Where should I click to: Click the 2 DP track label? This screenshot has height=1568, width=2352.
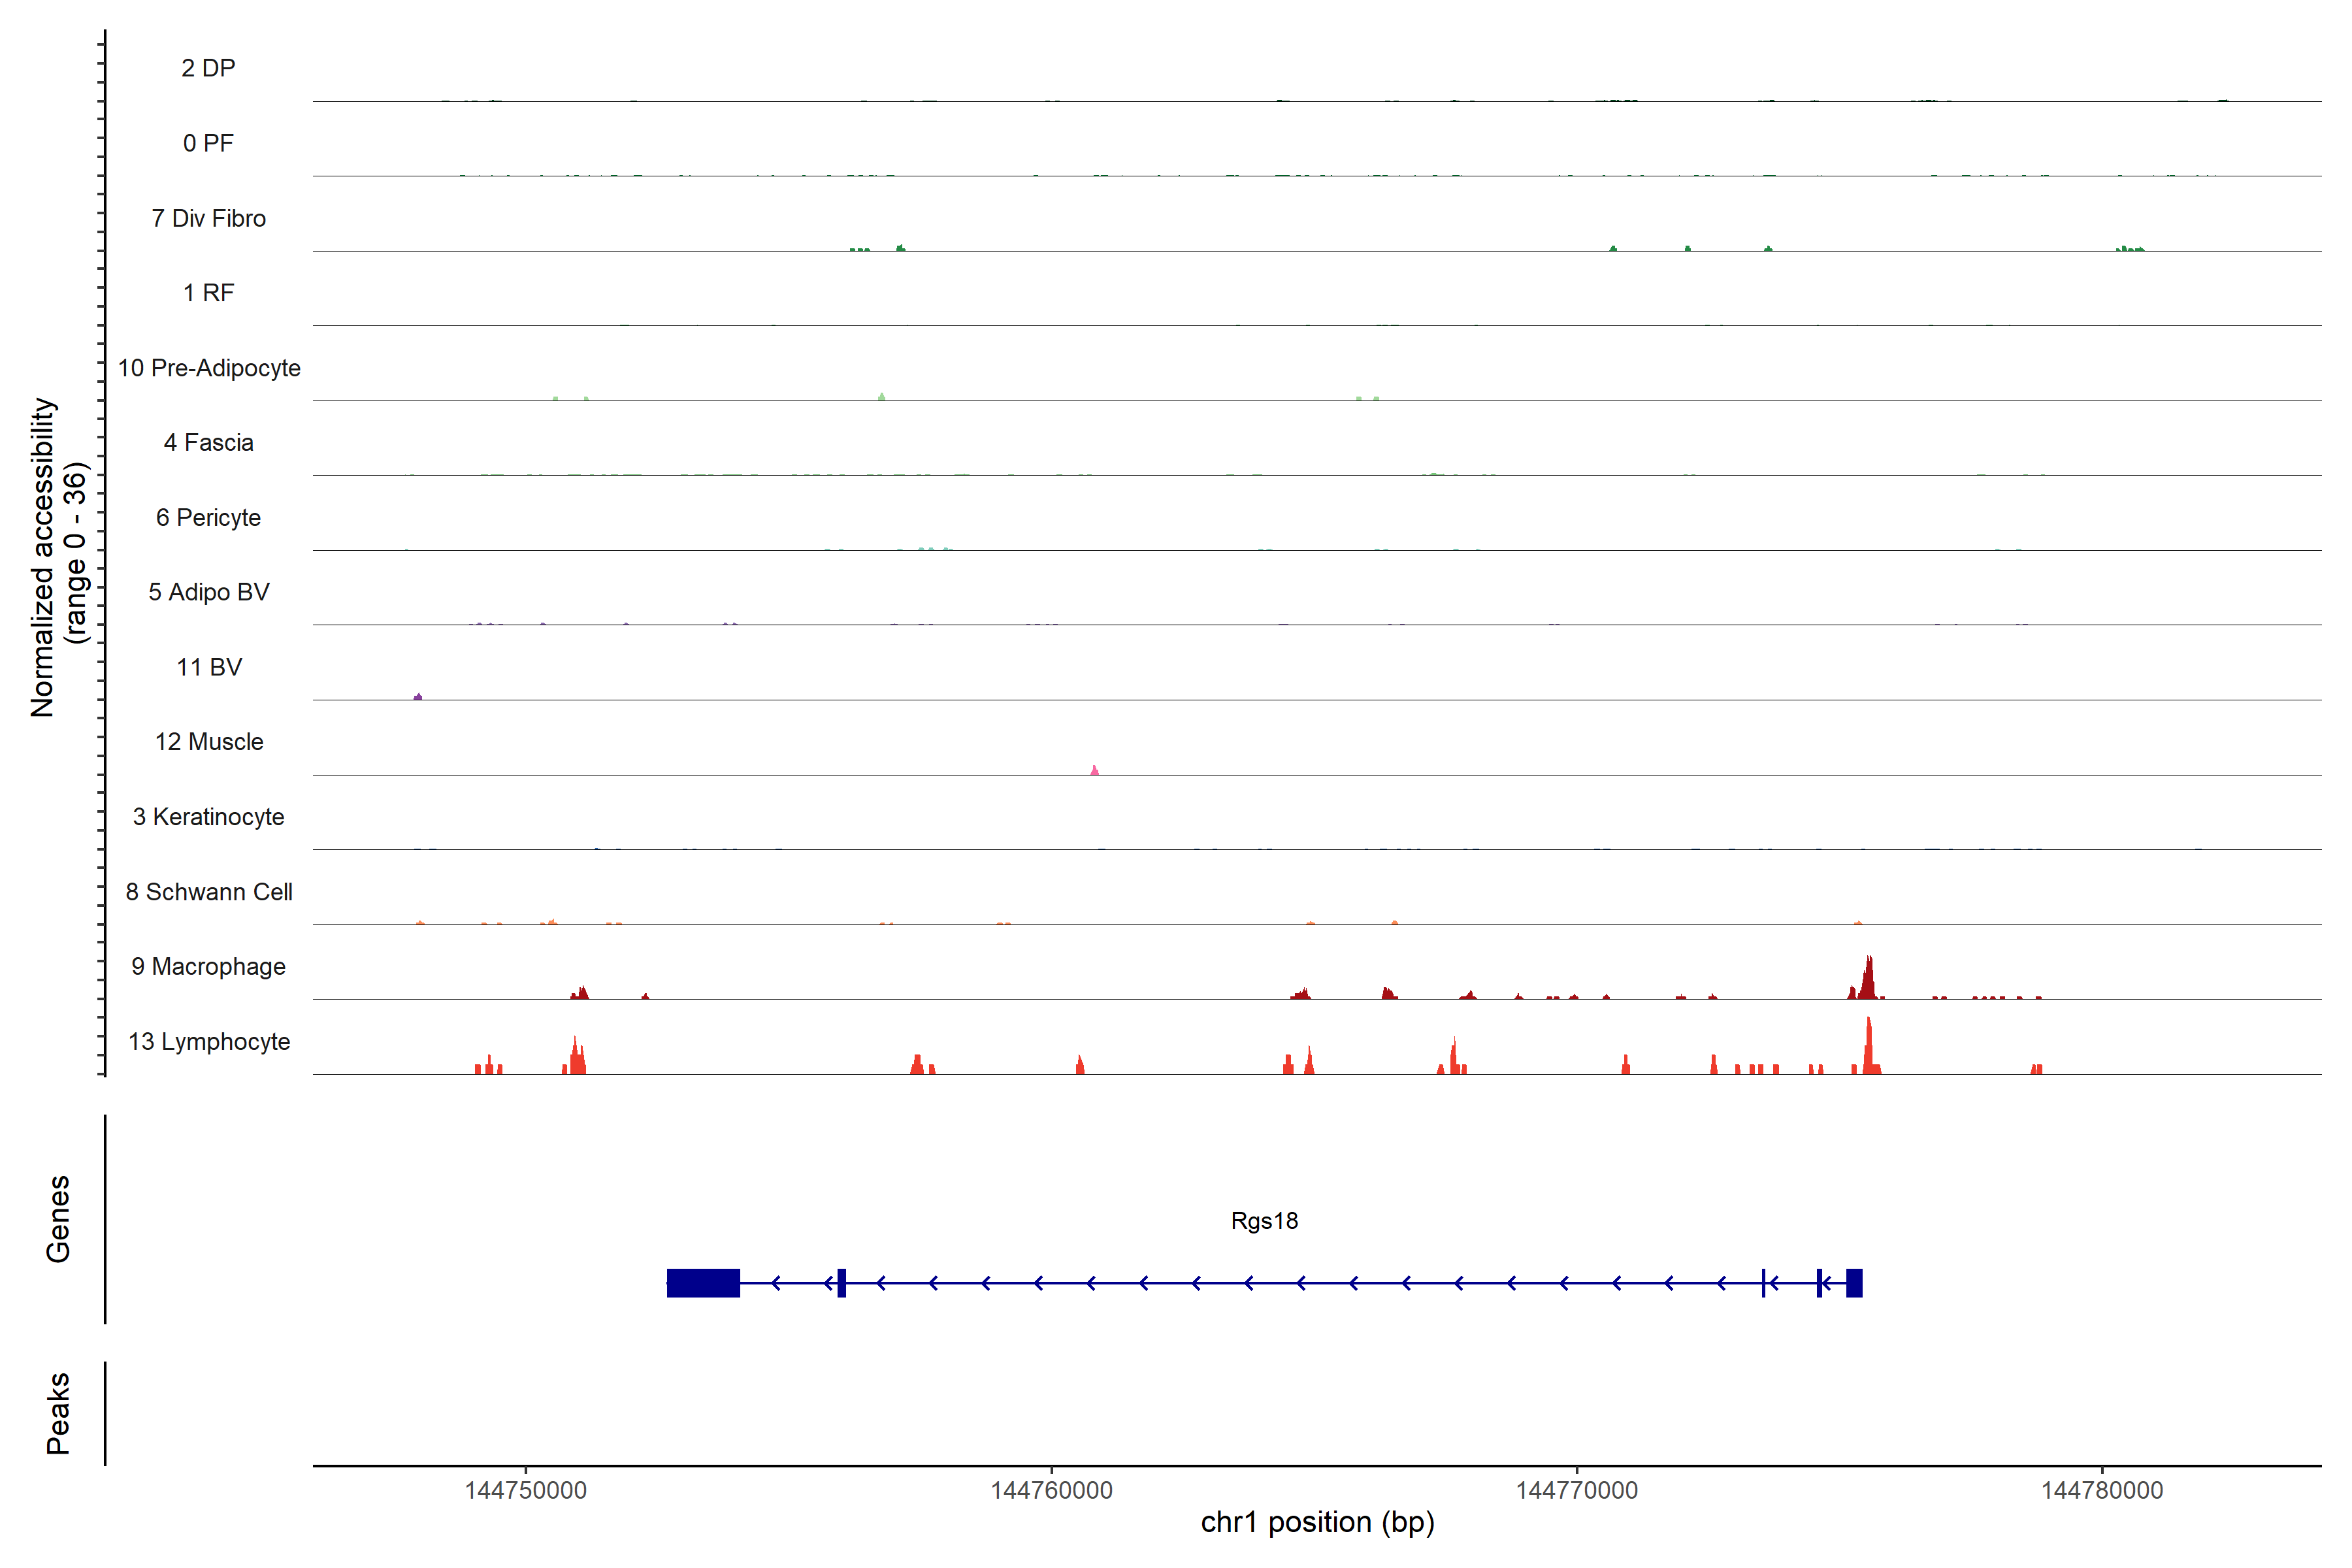tap(208, 68)
